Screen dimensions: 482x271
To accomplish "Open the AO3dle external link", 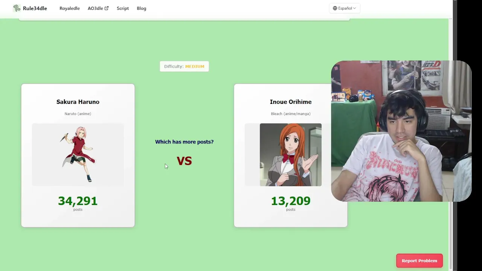I will [98, 8].
